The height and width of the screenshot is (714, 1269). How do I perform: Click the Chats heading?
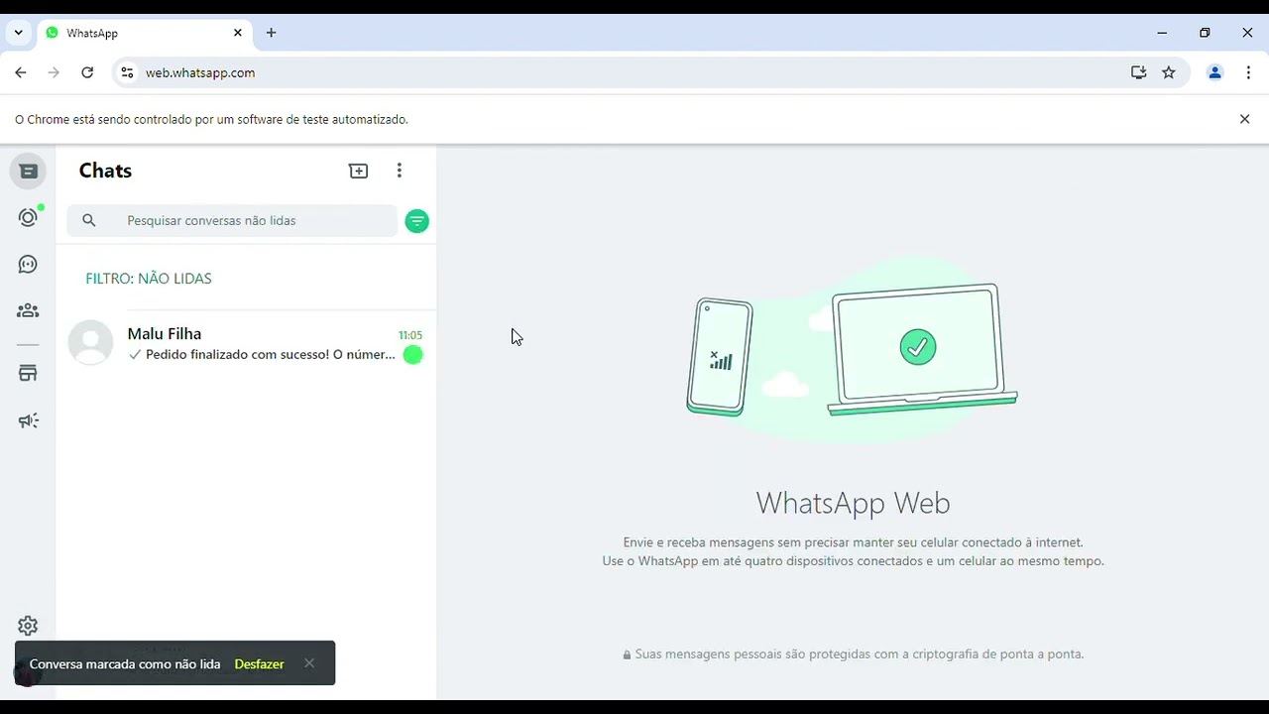(105, 171)
